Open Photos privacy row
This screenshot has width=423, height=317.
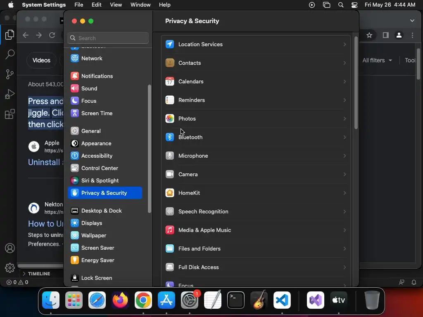pos(256,118)
